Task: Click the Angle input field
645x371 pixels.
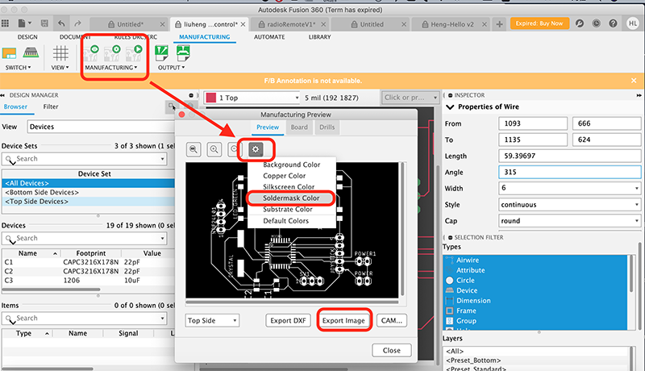Action: point(570,172)
